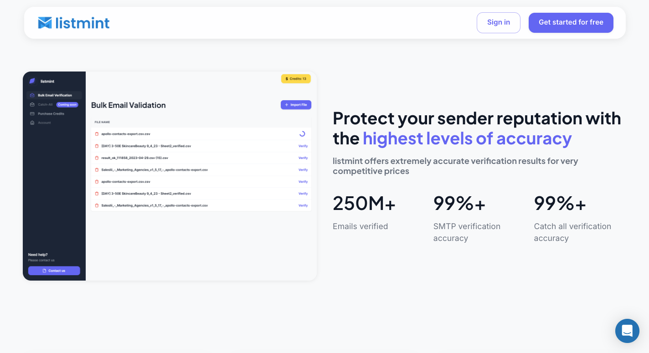Open Purchase Credits in dashboard sidebar
The width and height of the screenshot is (649, 353).
pos(47,113)
